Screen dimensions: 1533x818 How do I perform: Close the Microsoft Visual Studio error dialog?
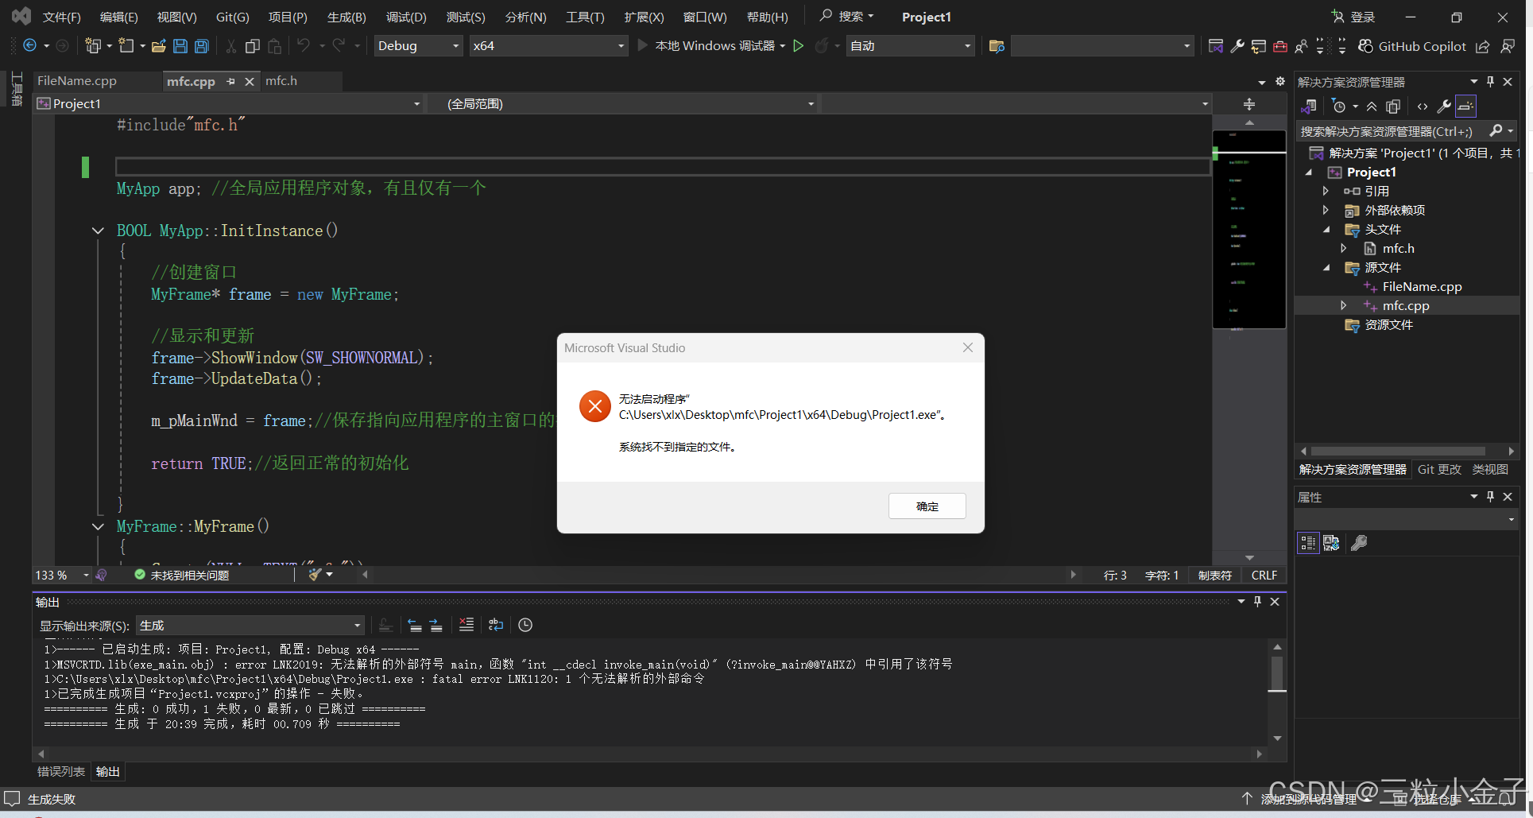click(x=967, y=347)
